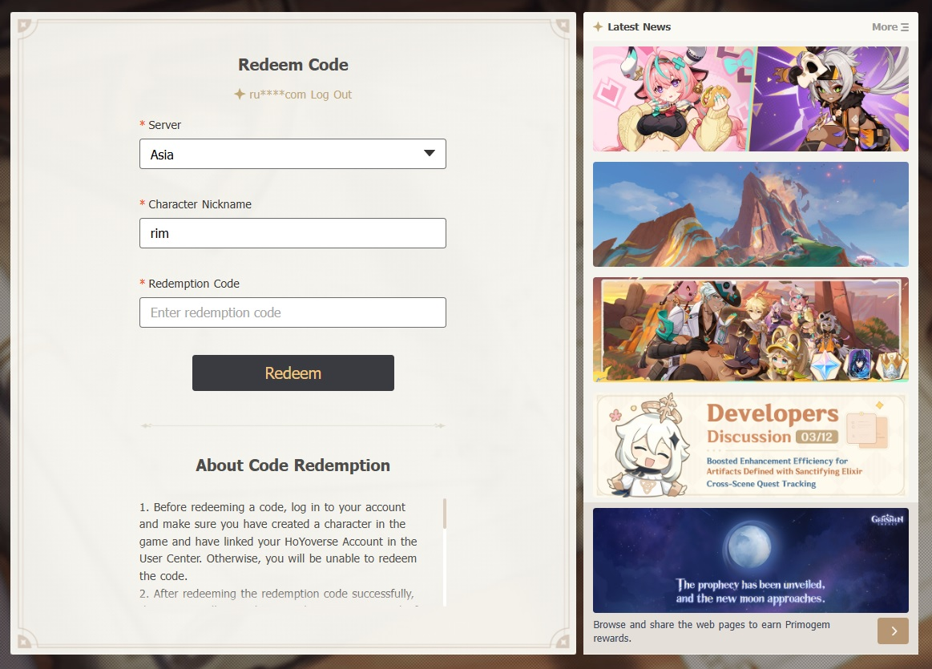This screenshot has width=932, height=669.
Task: Focus the Redemption Code input field
Action: (x=293, y=312)
